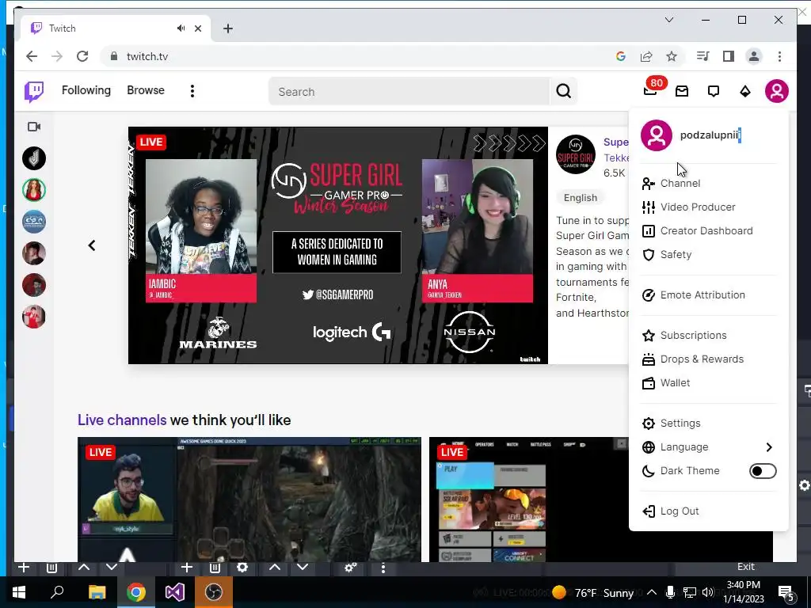Click the Browse link in top nav
The image size is (811, 608).
[146, 90]
